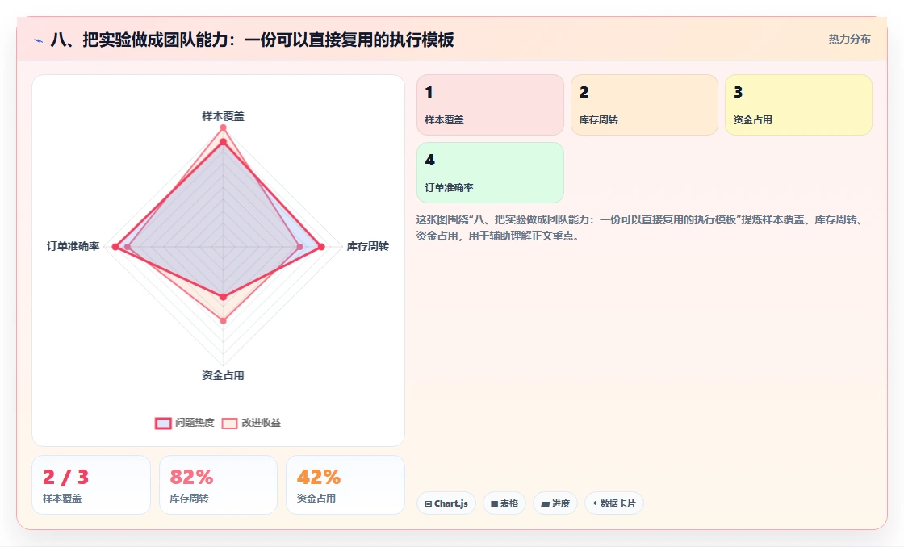This screenshot has width=904, height=547.
Task: Open card 3 资金占用
Action: [798, 105]
